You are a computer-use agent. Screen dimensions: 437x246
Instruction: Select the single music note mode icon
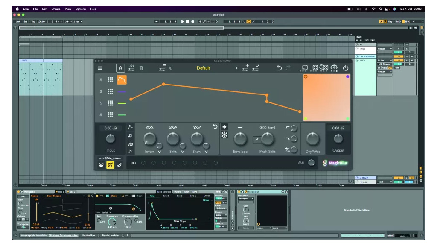click(x=130, y=136)
